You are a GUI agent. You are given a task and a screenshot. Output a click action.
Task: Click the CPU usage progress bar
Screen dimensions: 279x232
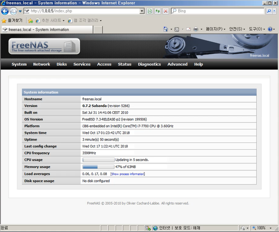pyautogui.click(x=98, y=160)
